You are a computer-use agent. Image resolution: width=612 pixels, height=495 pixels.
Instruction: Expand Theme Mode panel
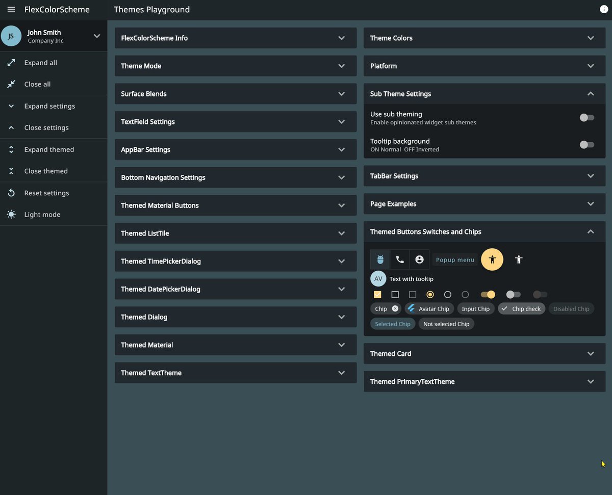236,66
